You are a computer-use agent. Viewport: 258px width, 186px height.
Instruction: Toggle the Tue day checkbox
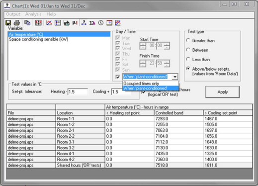tap(118, 43)
